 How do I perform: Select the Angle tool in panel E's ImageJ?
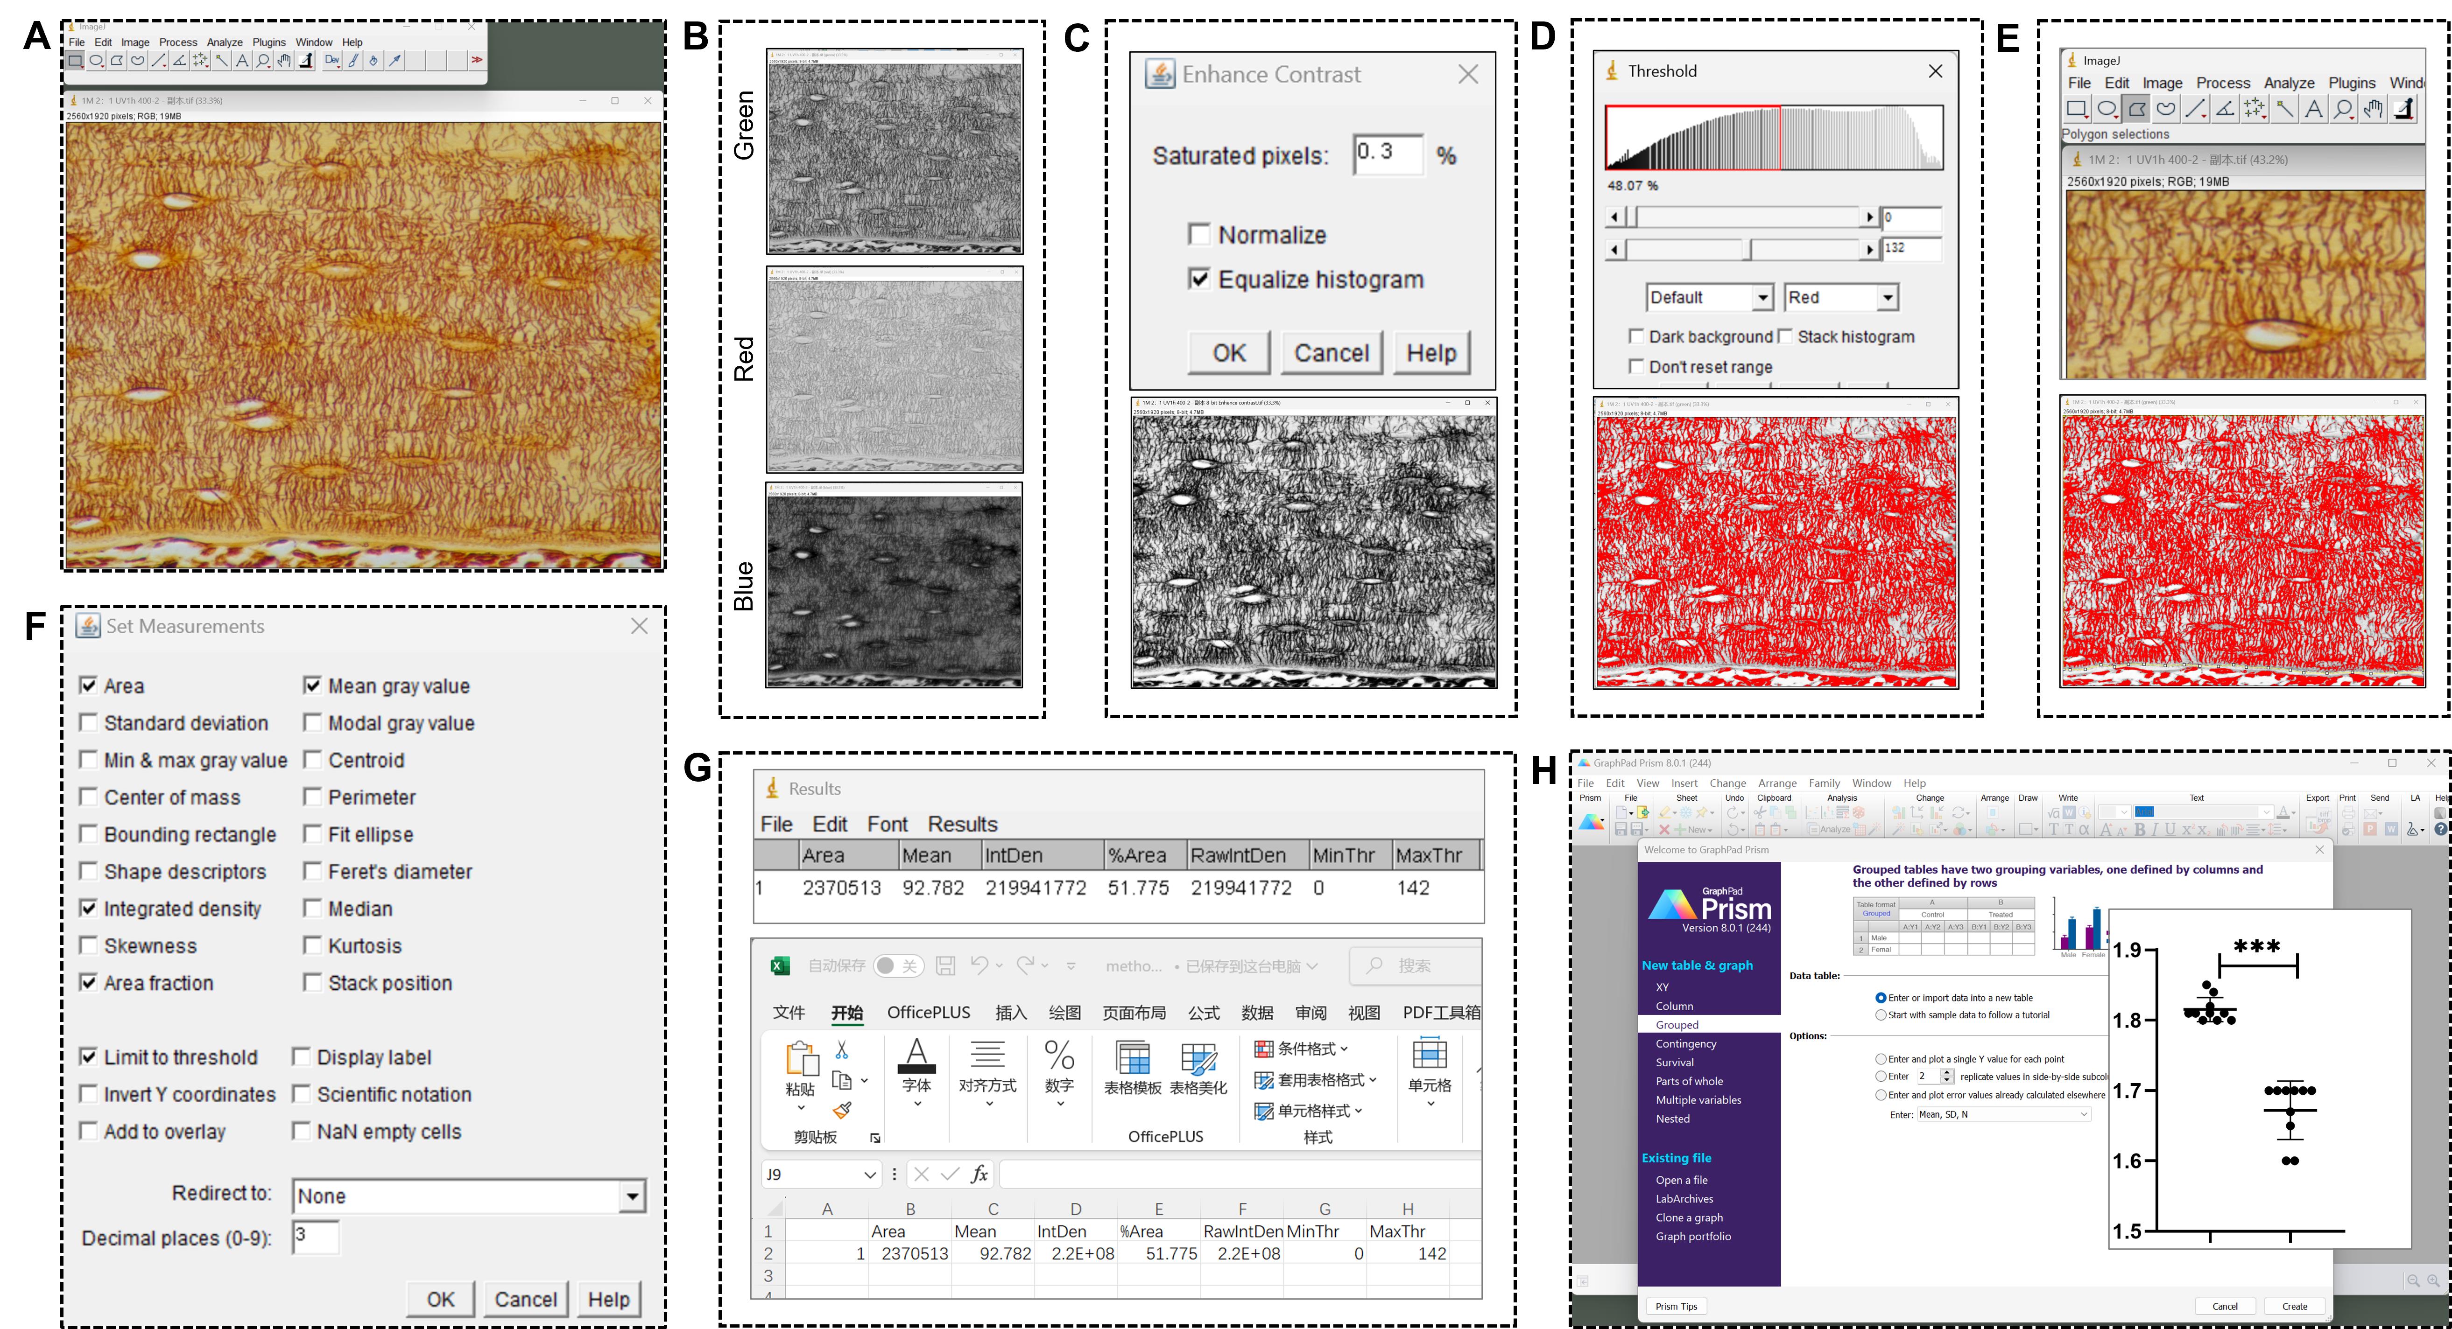point(2225,108)
